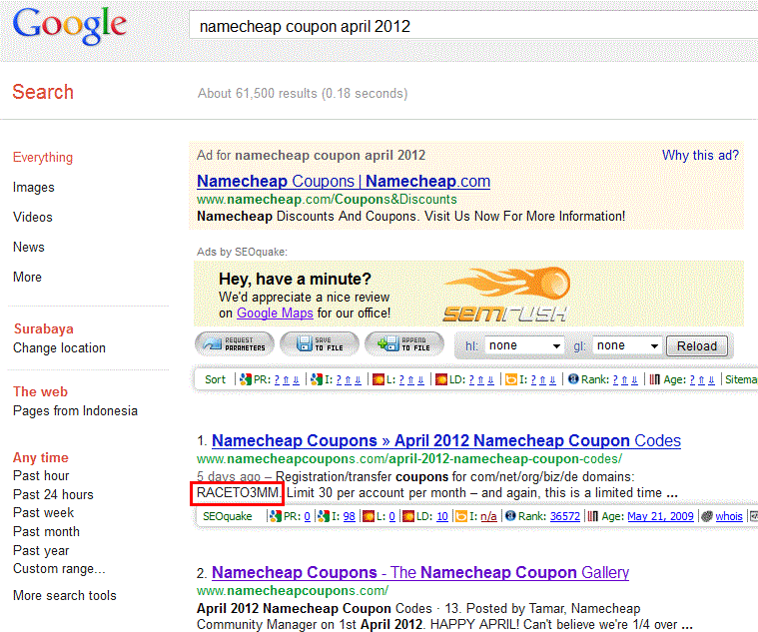
Task: Sort Age ascending with up arrow
Action: click(x=701, y=380)
